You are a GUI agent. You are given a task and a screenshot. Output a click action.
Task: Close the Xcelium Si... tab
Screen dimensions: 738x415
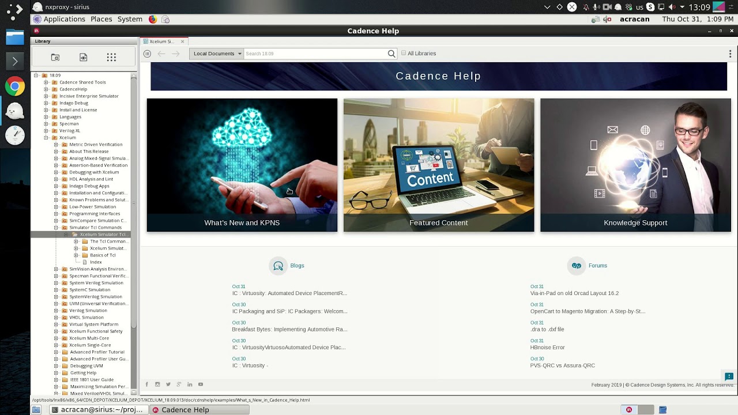coord(183,41)
